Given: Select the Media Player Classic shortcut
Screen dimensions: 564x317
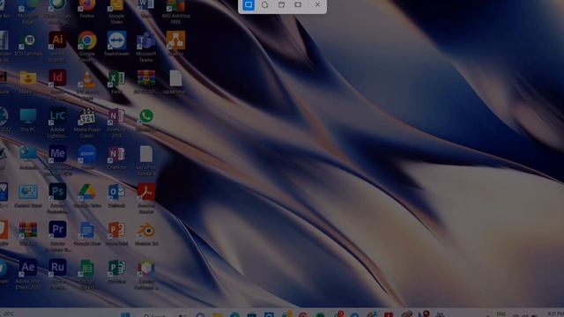Looking at the screenshot, I should pyautogui.click(x=87, y=123).
